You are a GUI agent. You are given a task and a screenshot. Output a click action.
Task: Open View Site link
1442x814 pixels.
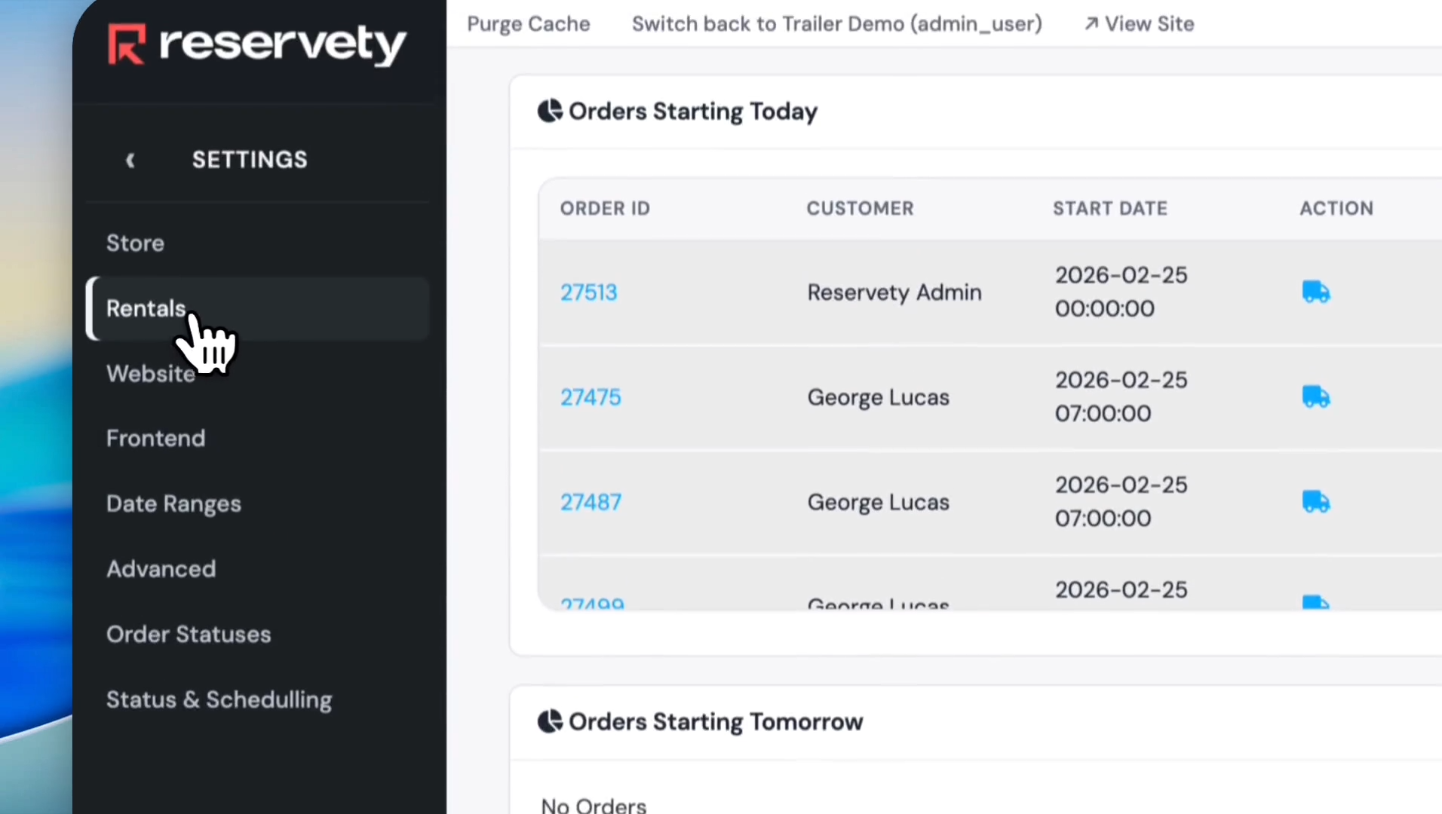click(x=1140, y=24)
